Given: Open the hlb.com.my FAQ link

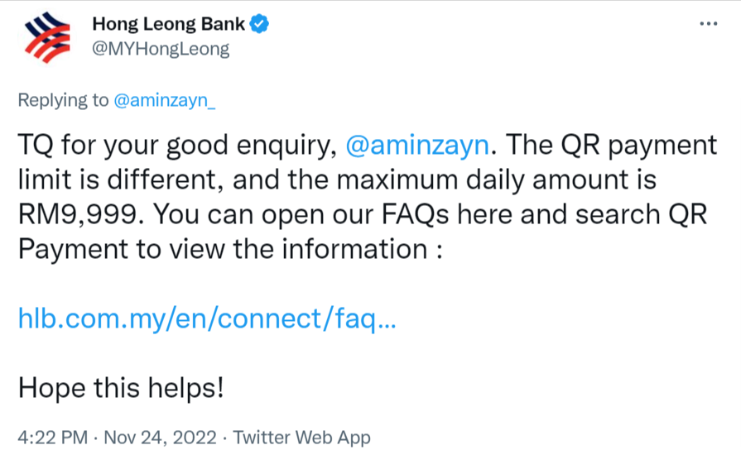Looking at the screenshot, I should pos(207,318).
